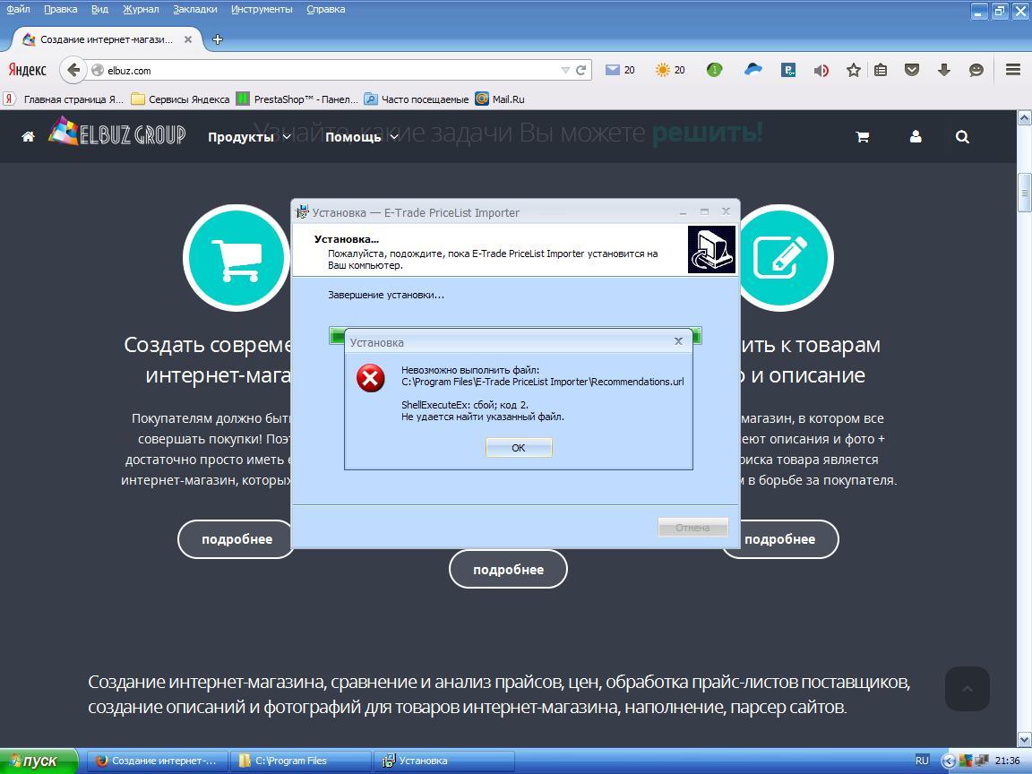The image size is (1032, 774).
Task: Open the Файл menu
Action: [19, 9]
